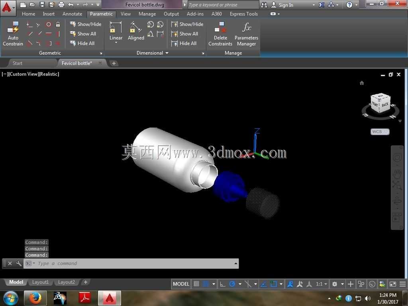408x306 pixels.
Task: Switch to the View ribbon tab
Action: pos(126,14)
